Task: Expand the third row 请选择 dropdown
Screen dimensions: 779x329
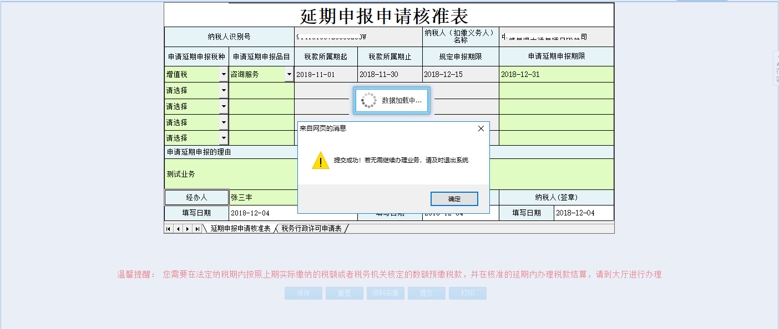Action: click(224, 106)
